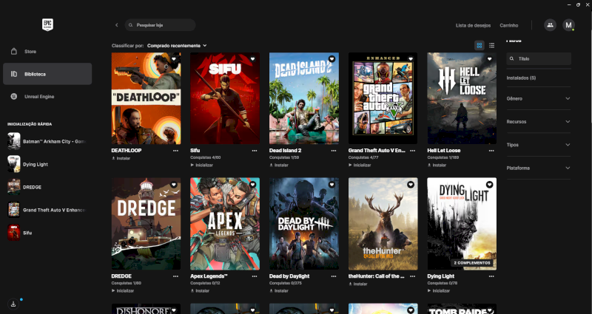
Task: Open the friends list icon
Action: 550,25
